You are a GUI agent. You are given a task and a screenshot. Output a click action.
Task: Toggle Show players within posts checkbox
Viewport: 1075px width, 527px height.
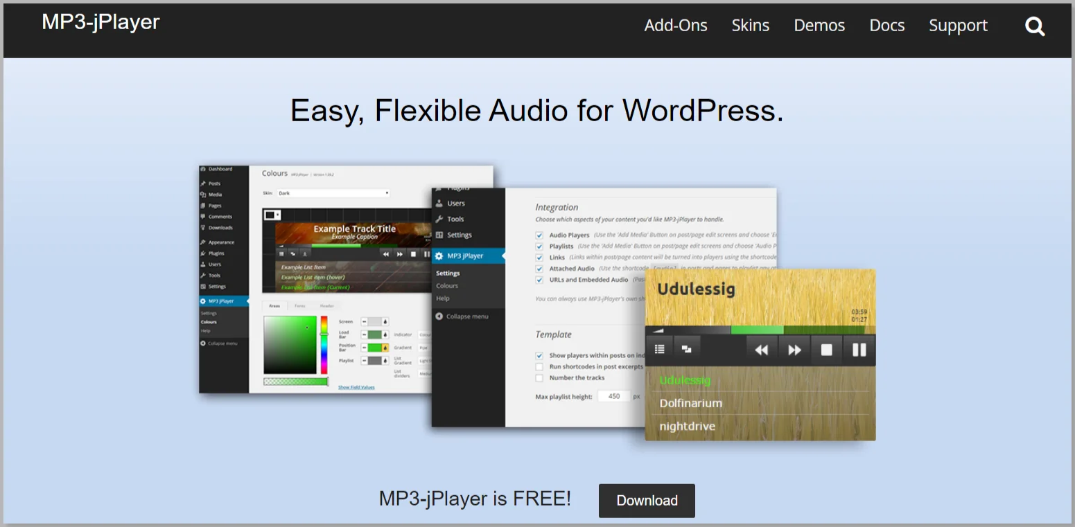pyautogui.click(x=539, y=355)
